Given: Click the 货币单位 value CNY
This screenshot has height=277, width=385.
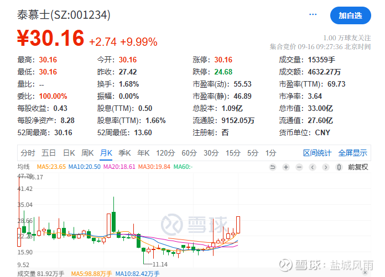Looking at the screenshot, I should 322,132.
